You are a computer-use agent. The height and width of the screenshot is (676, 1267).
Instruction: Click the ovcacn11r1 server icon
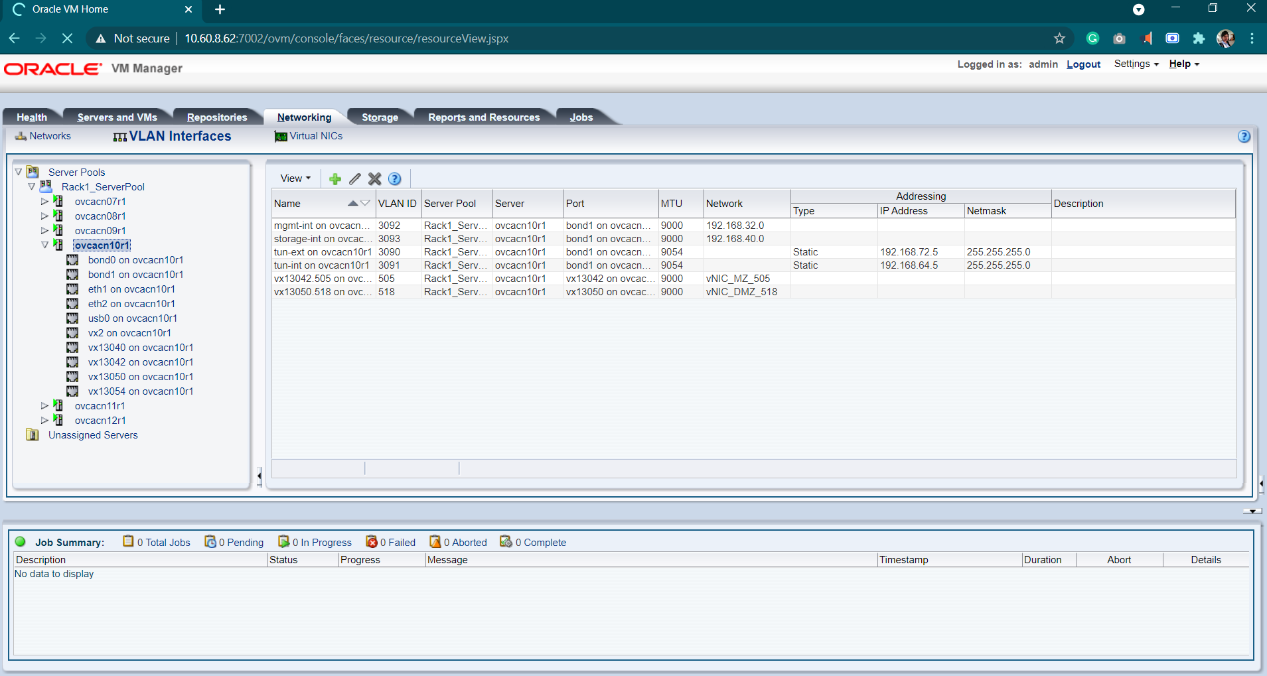[58, 405]
